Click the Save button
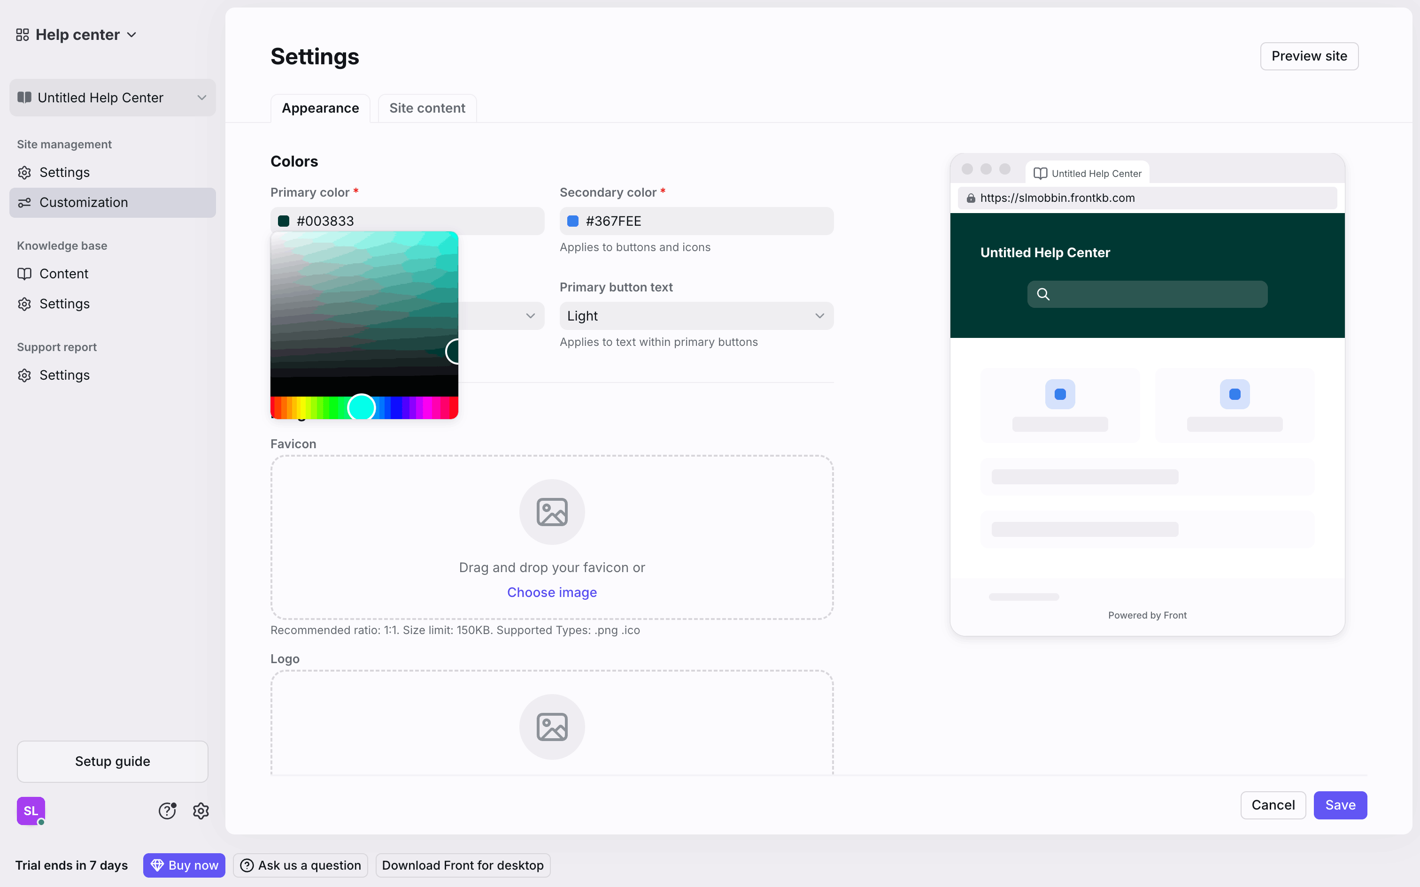Screen dimensions: 1420x887 click(1340, 805)
